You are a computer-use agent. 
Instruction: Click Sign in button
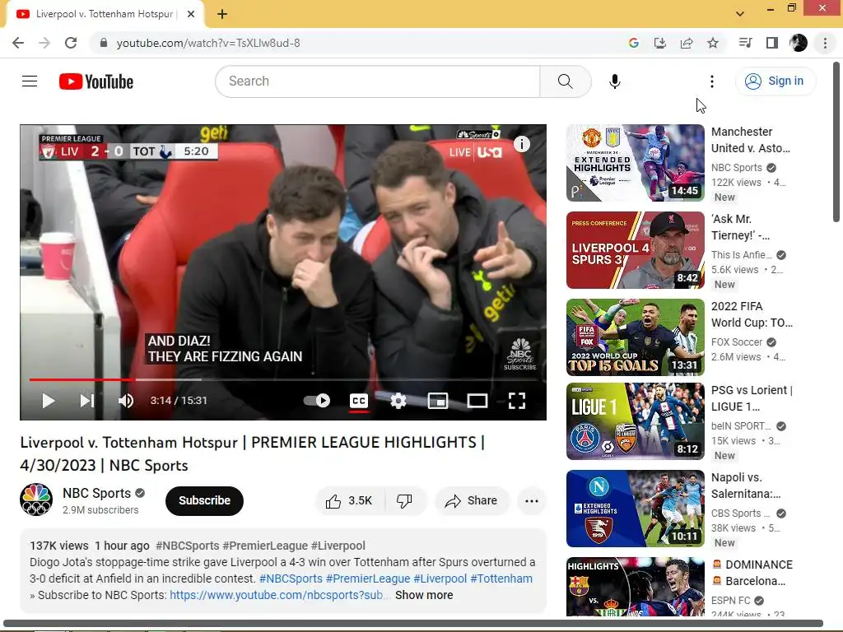pyautogui.click(x=775, y=81)
